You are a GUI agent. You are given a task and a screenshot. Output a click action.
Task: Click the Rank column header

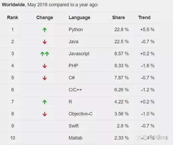[13, 18]
